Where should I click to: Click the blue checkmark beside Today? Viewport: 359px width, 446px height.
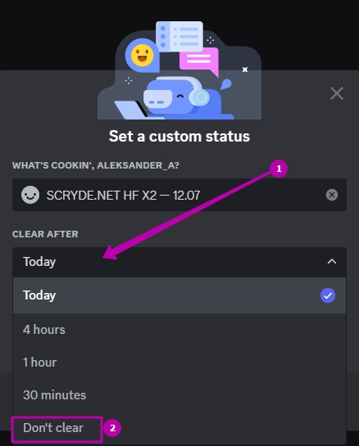click(328, 295)
